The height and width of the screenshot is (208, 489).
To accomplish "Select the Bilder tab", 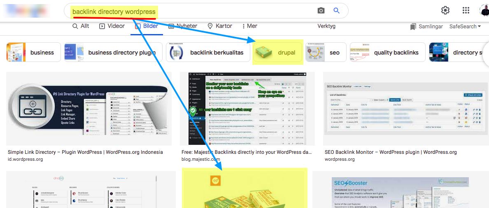I will 147,26.
